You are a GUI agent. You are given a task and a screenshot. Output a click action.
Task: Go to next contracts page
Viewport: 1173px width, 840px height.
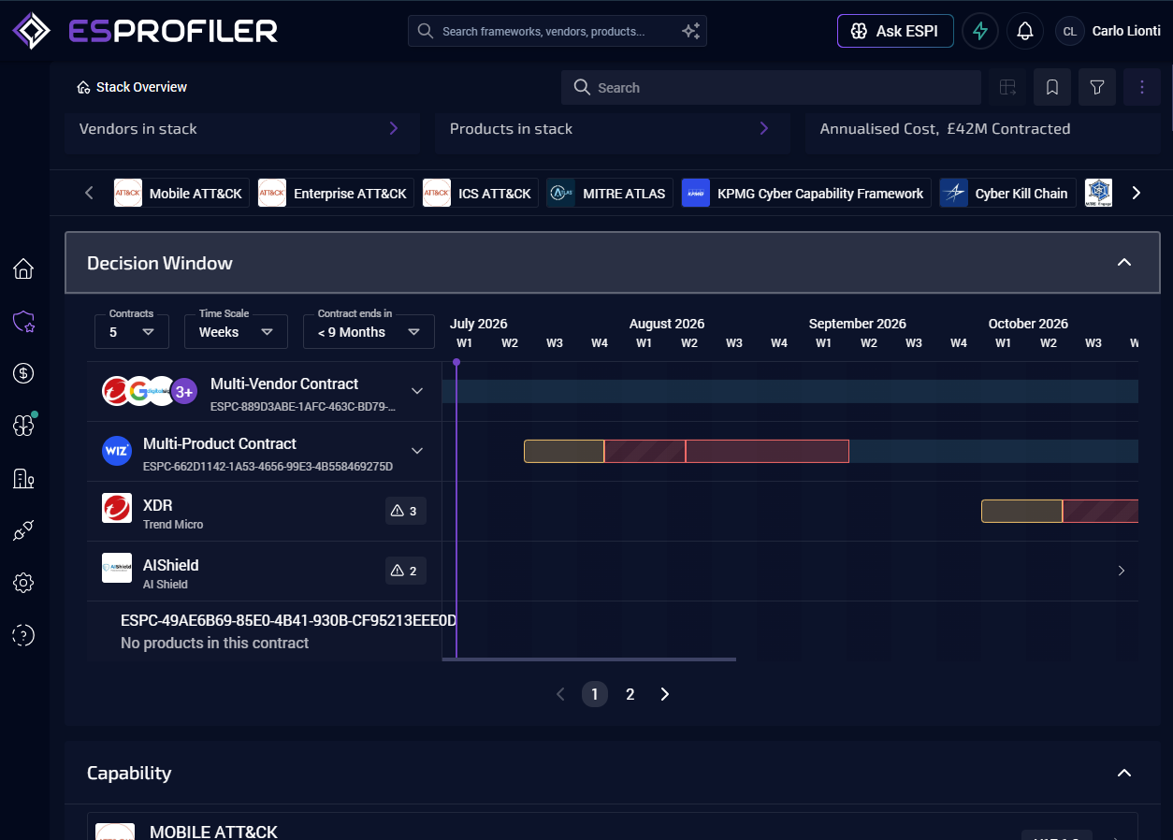point(665,694)
